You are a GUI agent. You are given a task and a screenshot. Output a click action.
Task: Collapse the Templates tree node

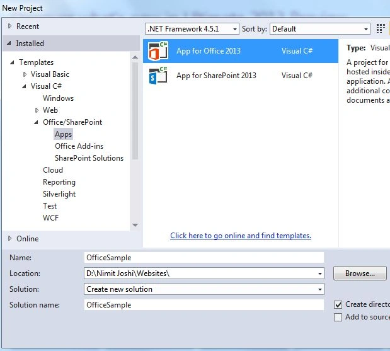(x=12, y=62)
